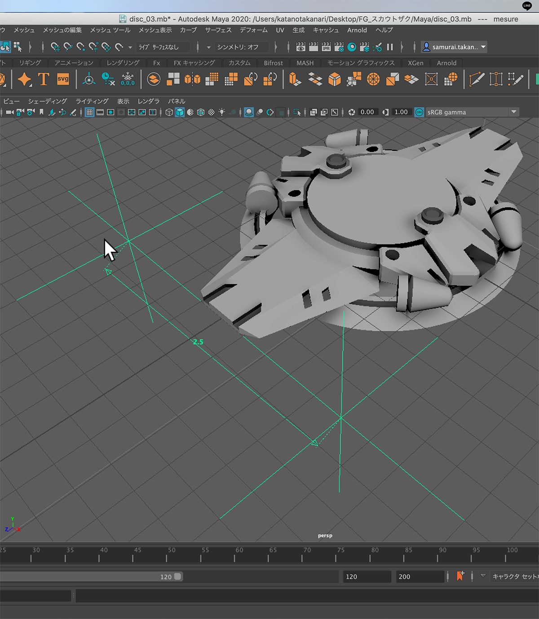Viewport: 539px width, 619px height.
Task: Click the Delete History shelf icon
Action: pos(108,79)
